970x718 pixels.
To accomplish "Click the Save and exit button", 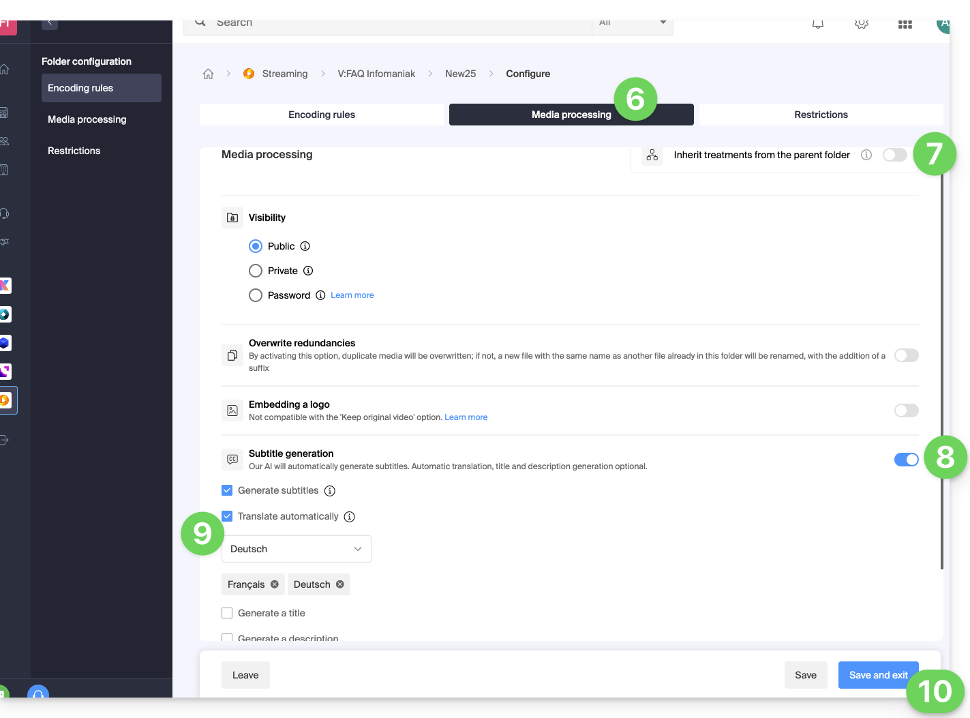I will 878,675.
